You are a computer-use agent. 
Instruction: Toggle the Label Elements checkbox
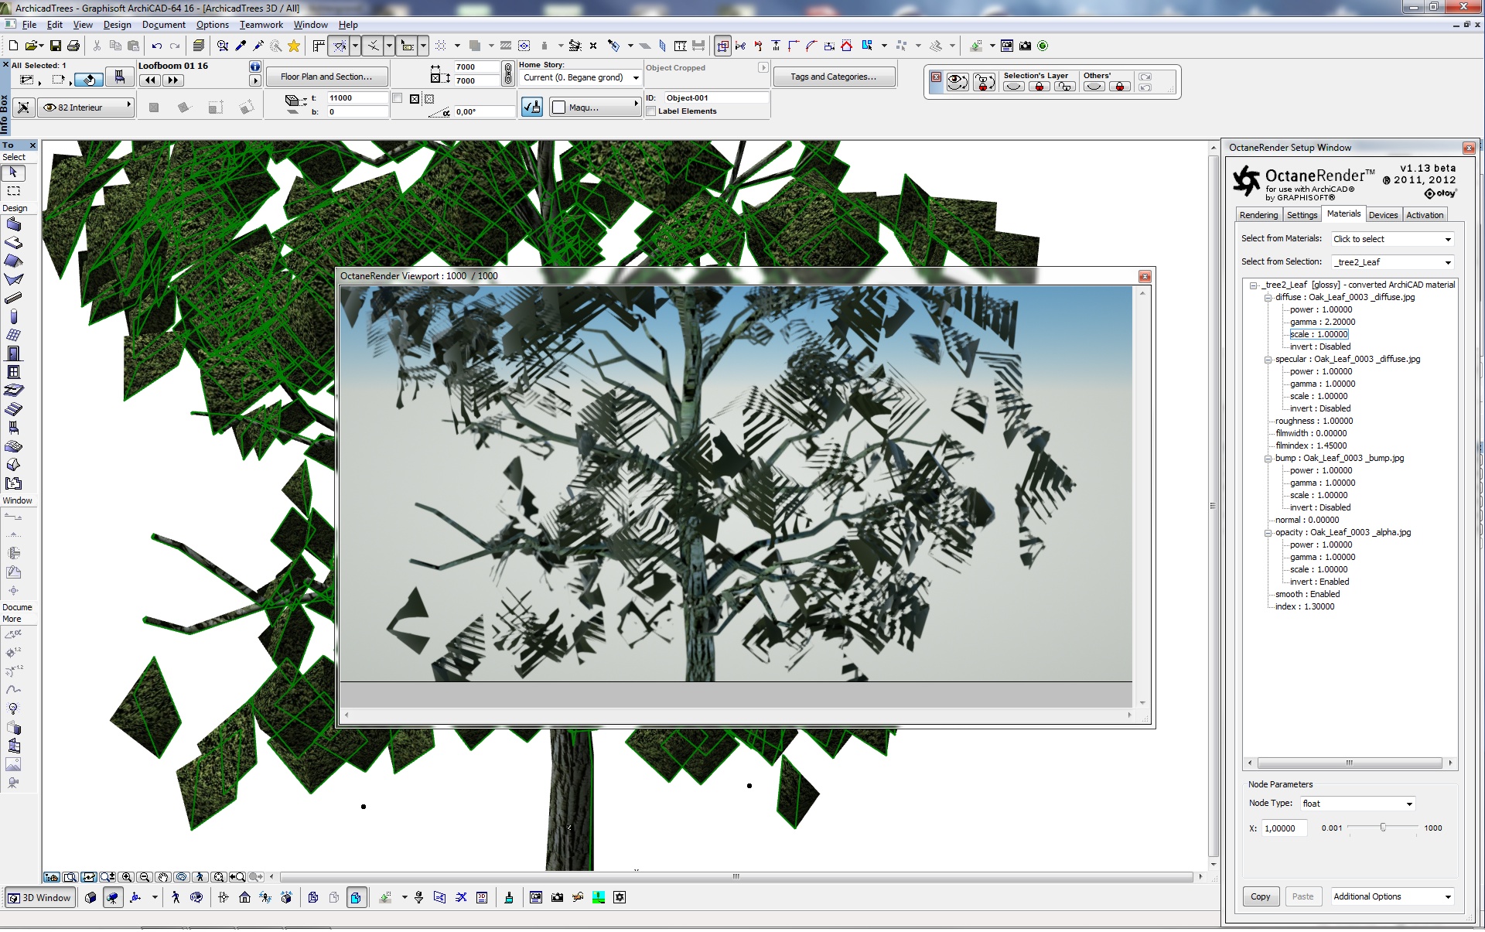click(x=651, y=111)
